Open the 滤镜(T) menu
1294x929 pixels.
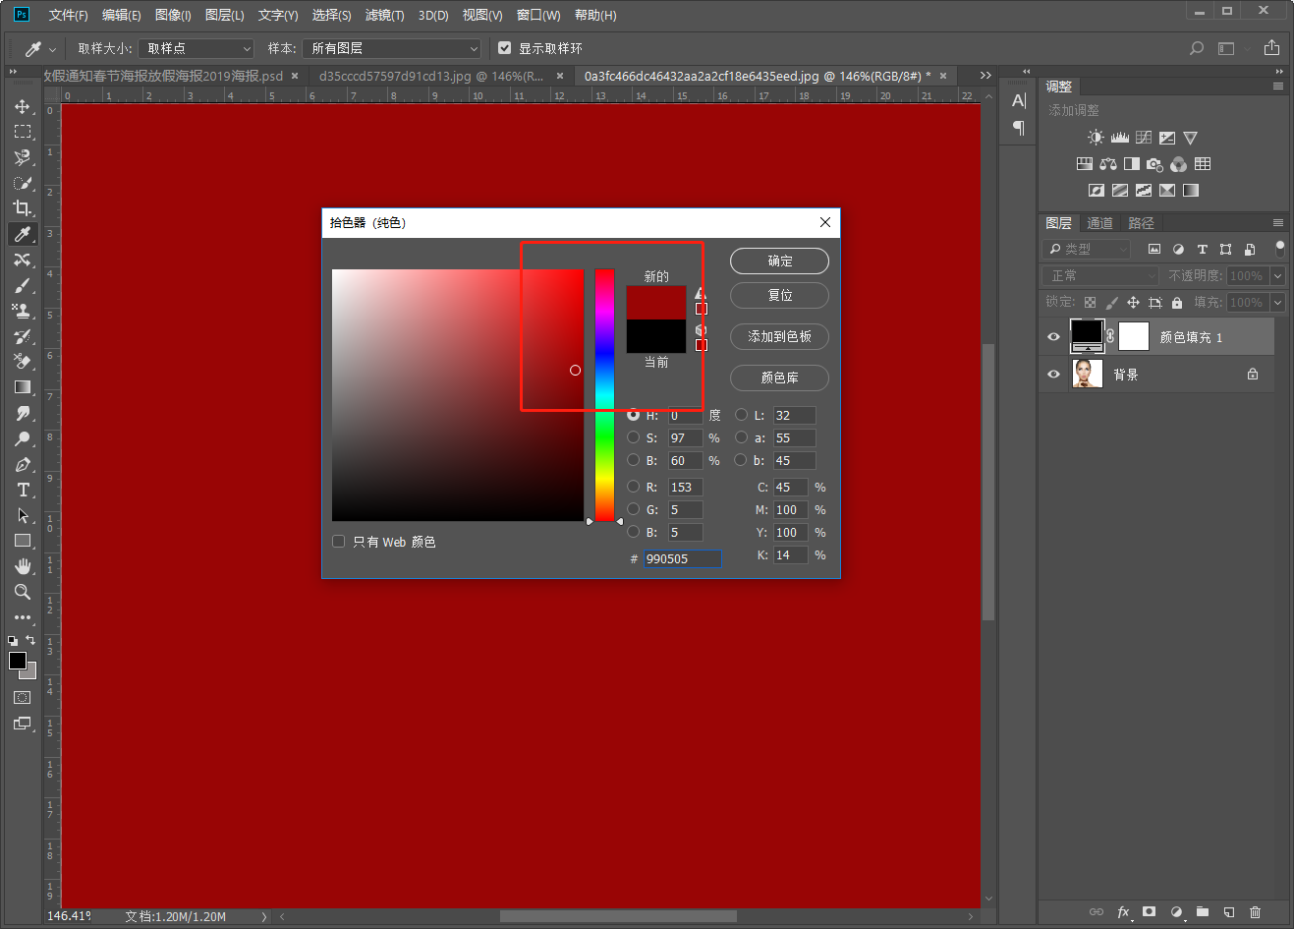click(x=384, y=15)
